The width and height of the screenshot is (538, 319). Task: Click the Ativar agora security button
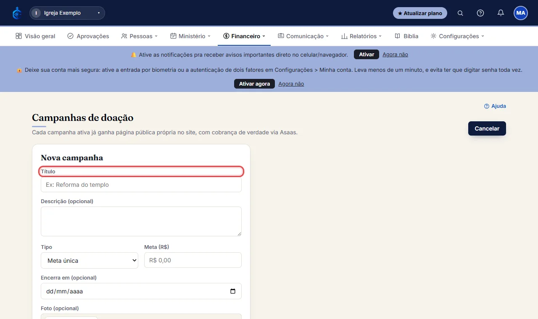point(254,84)
